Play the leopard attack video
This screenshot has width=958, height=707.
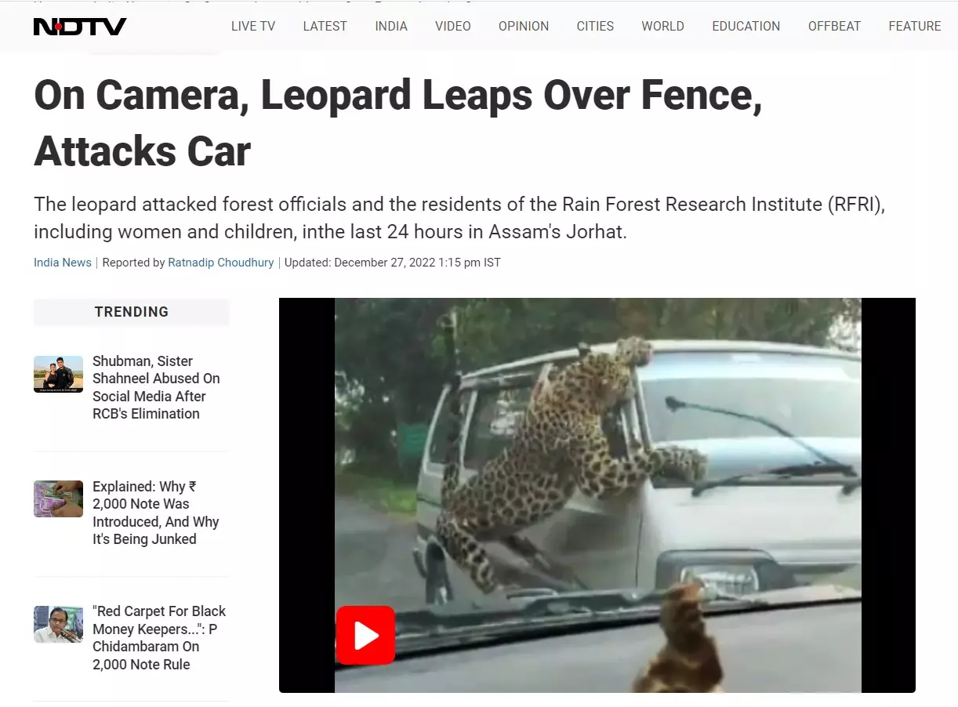(x=365, y=635)
